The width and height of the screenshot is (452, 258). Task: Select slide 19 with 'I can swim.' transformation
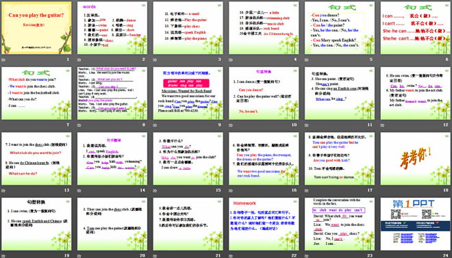[x=36, y=224]
